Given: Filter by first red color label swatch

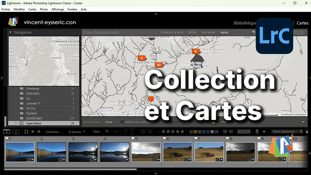Looking at the screenshot, I should pyautogui.click(x=191, y=132).
